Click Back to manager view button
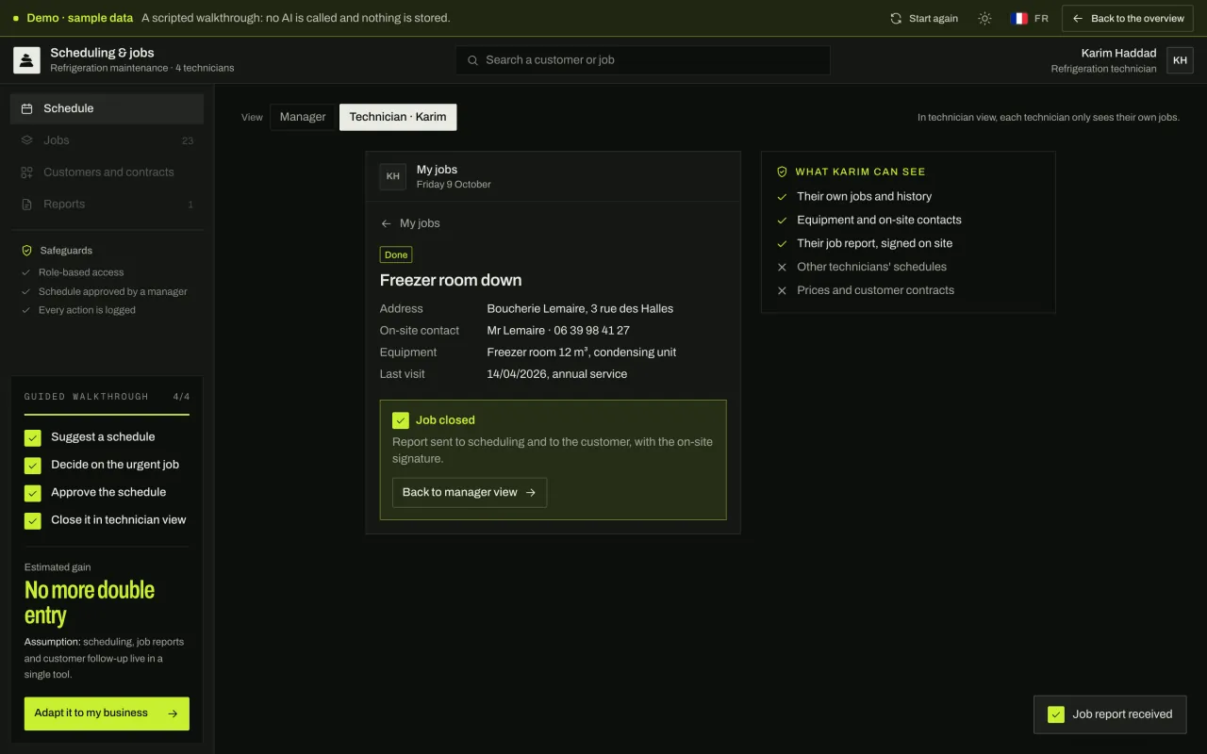 (470, 492)
